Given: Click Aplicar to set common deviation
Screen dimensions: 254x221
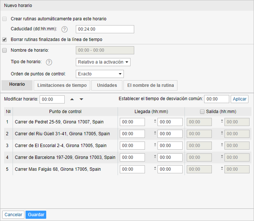Looking at the screenshot, I should pyautogui.click(x=240, y=99).
